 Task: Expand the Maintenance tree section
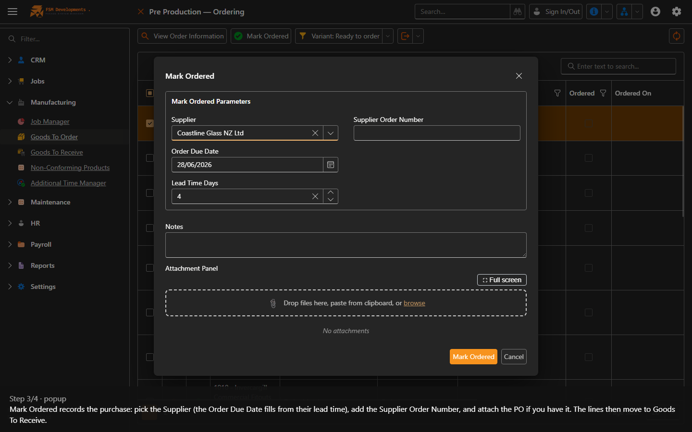(10, 202)
